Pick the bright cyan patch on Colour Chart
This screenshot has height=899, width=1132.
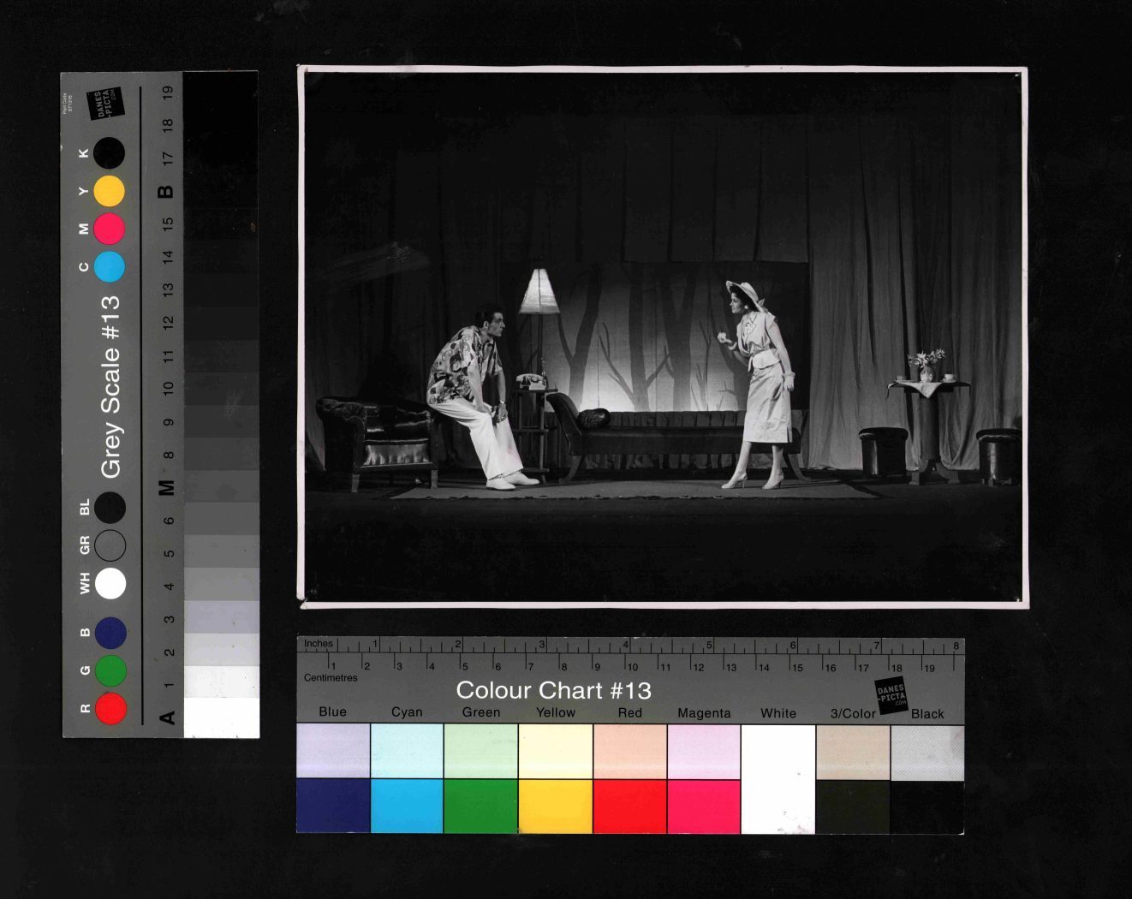pyautogui.click(x=407, y=806)
